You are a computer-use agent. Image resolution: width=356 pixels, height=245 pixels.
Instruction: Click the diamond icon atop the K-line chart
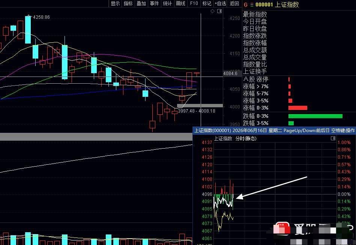(x=212, y=11)
